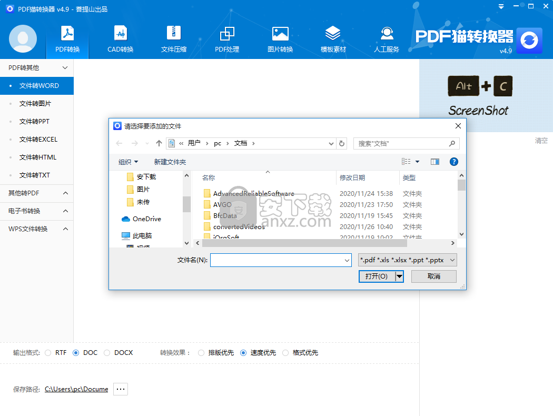Go back in the file dialog

click(119, 143)
